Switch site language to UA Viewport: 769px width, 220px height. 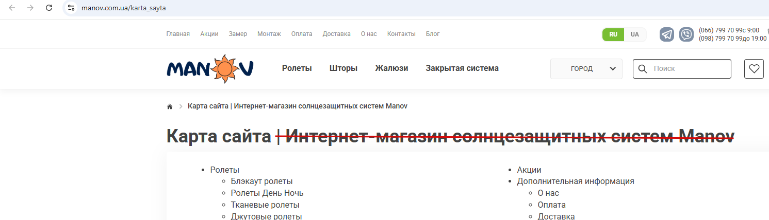point(635,34)
